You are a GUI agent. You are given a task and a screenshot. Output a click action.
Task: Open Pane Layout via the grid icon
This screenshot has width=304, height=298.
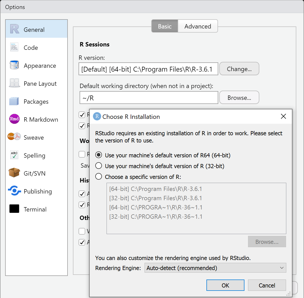pos(14,83)
